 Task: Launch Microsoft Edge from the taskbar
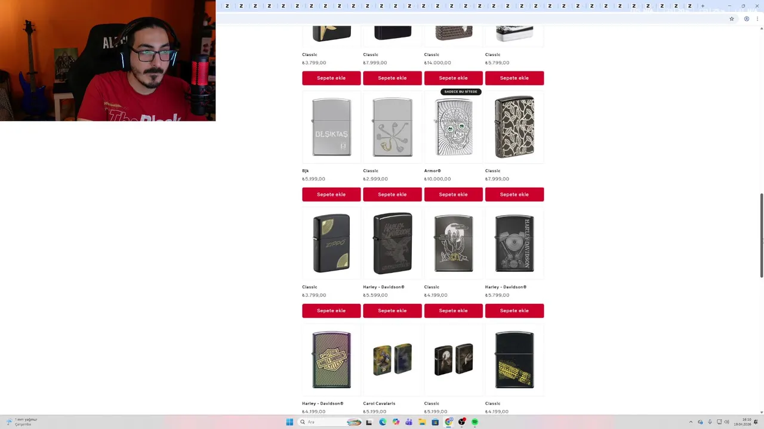[x=383, y=422]
